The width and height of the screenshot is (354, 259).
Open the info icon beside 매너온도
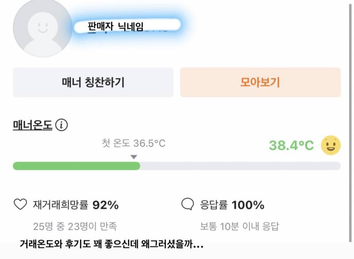point(62,126)
